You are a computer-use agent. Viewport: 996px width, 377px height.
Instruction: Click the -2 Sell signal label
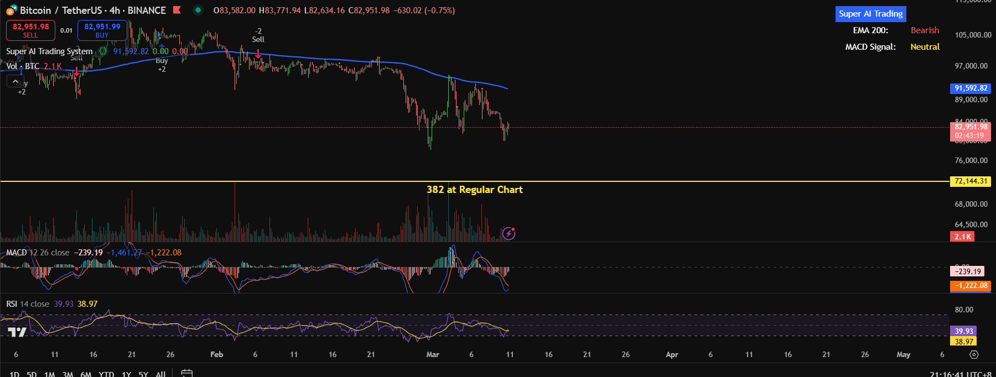point(258,35)
